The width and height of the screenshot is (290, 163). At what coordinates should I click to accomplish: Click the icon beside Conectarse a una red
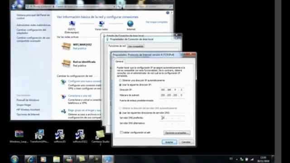coord(63,96)
